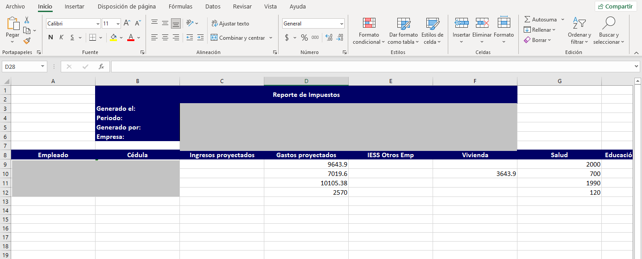Decrease font size with small A icon
Screen dimensions: 642x259
pyautogui.click(x=138, y=23)
